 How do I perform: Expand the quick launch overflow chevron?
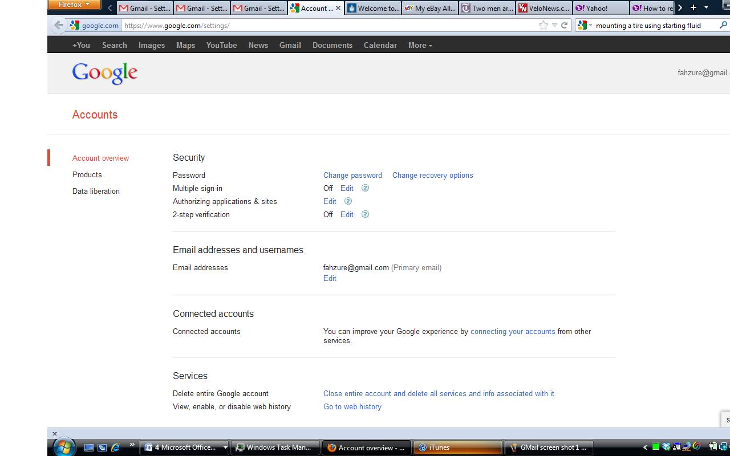132,445
